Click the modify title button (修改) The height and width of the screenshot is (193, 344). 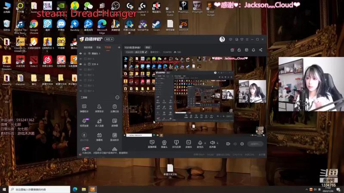pyautogui.click(x=147, y=47)
